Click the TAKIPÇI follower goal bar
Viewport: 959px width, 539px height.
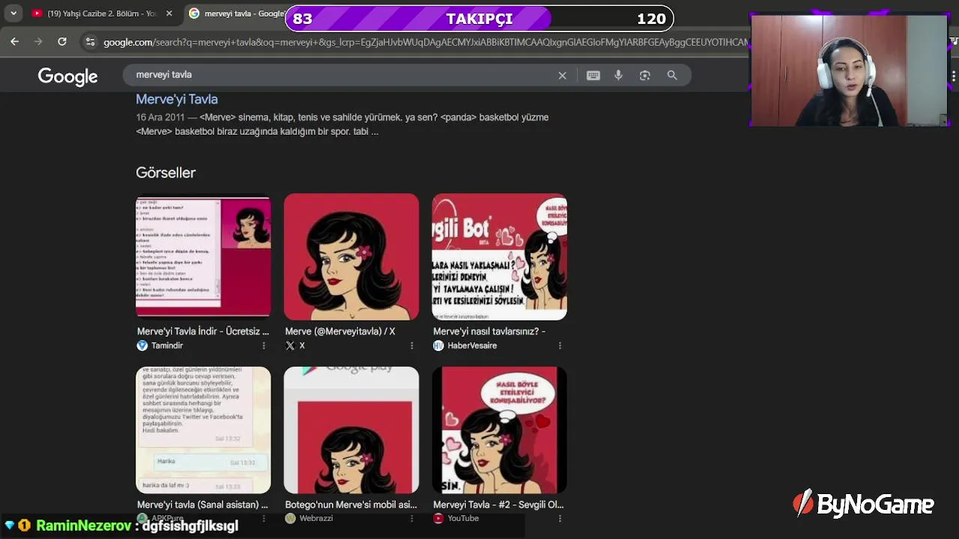pyautogui.click(x=479, y=19)
